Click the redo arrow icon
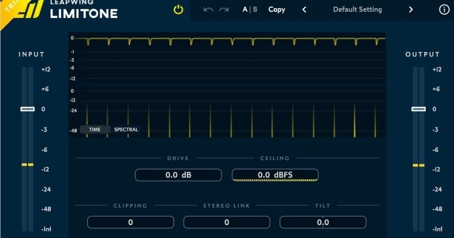The width and height of the screenshot is (454, 238). coord(224,10)
